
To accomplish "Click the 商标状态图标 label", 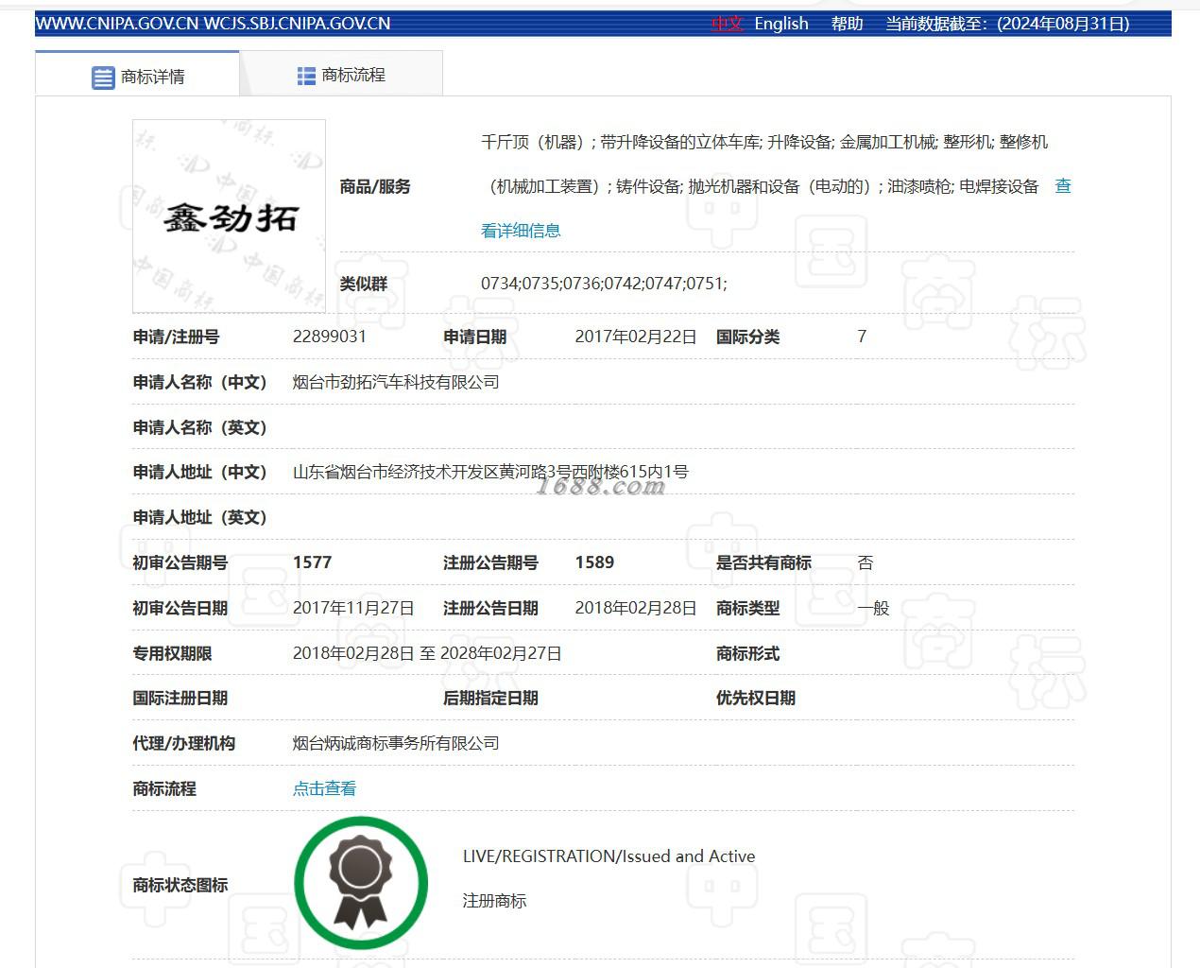I will click(x=180, y=885).
